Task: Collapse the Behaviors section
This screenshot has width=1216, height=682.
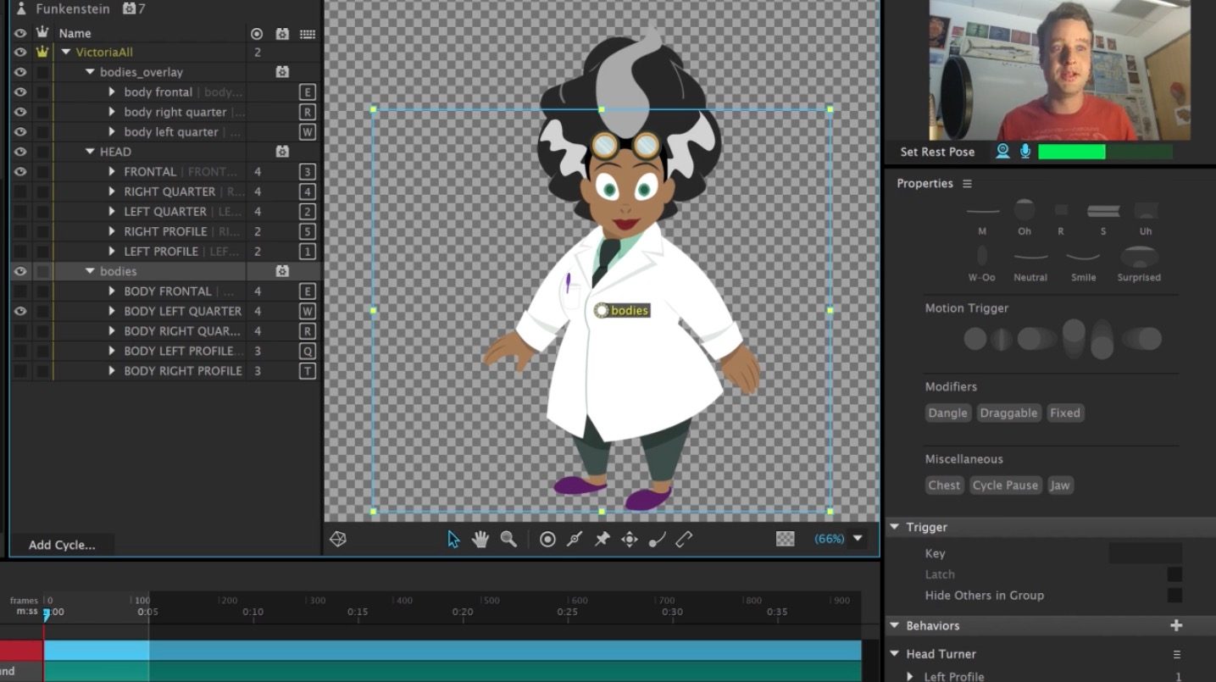Action: [894, 625]
